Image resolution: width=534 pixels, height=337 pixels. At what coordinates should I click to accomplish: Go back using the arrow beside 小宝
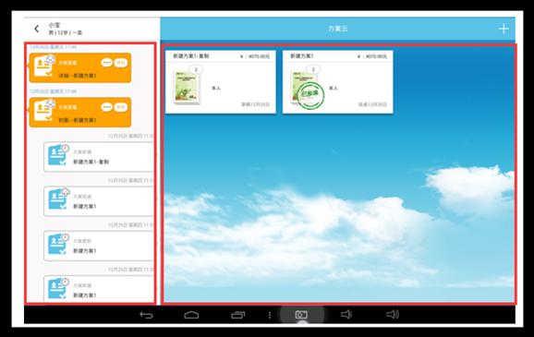pos(37,29)
